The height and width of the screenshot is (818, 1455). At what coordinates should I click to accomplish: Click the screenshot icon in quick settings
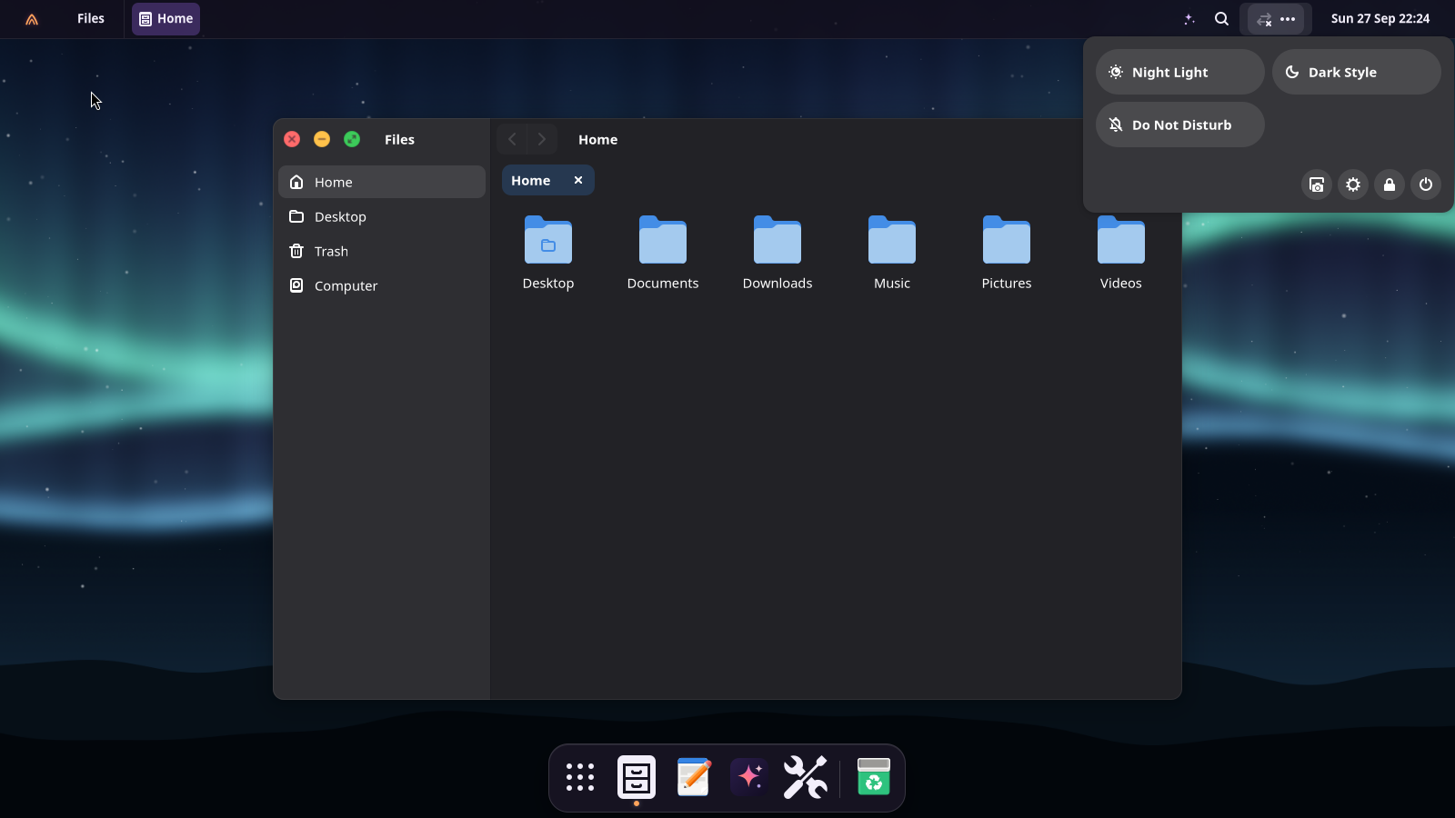(x=1317, y=185)
